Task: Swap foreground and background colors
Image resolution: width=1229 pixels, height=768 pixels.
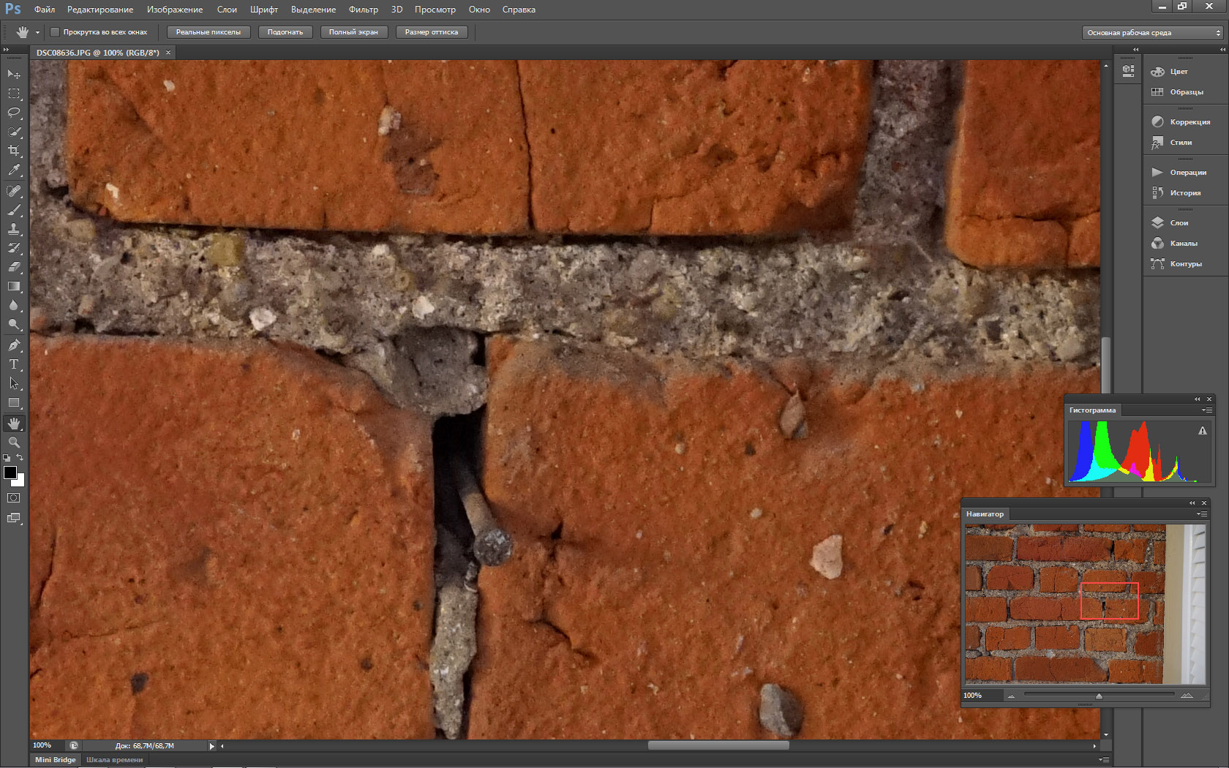Action: pyautogui.click(x=20, y=458)
